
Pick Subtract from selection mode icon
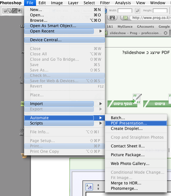pos(15,11)
